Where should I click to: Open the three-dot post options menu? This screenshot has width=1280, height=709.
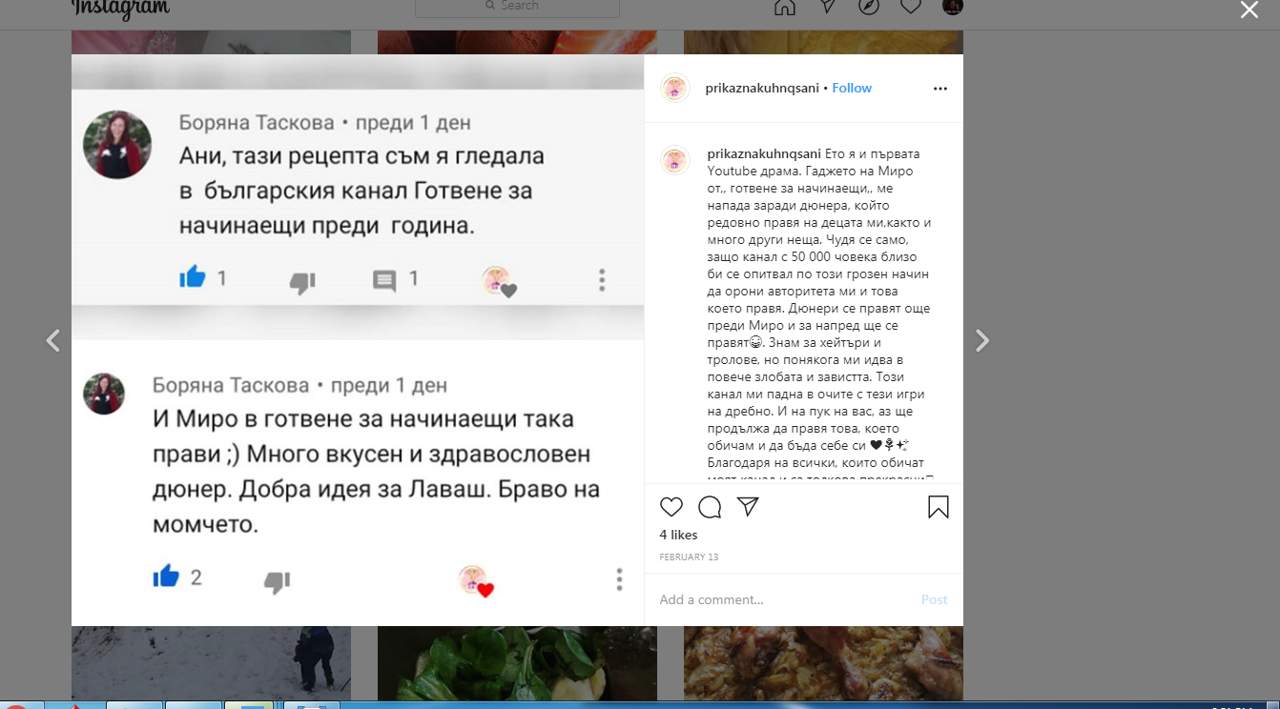click(940, 89)
